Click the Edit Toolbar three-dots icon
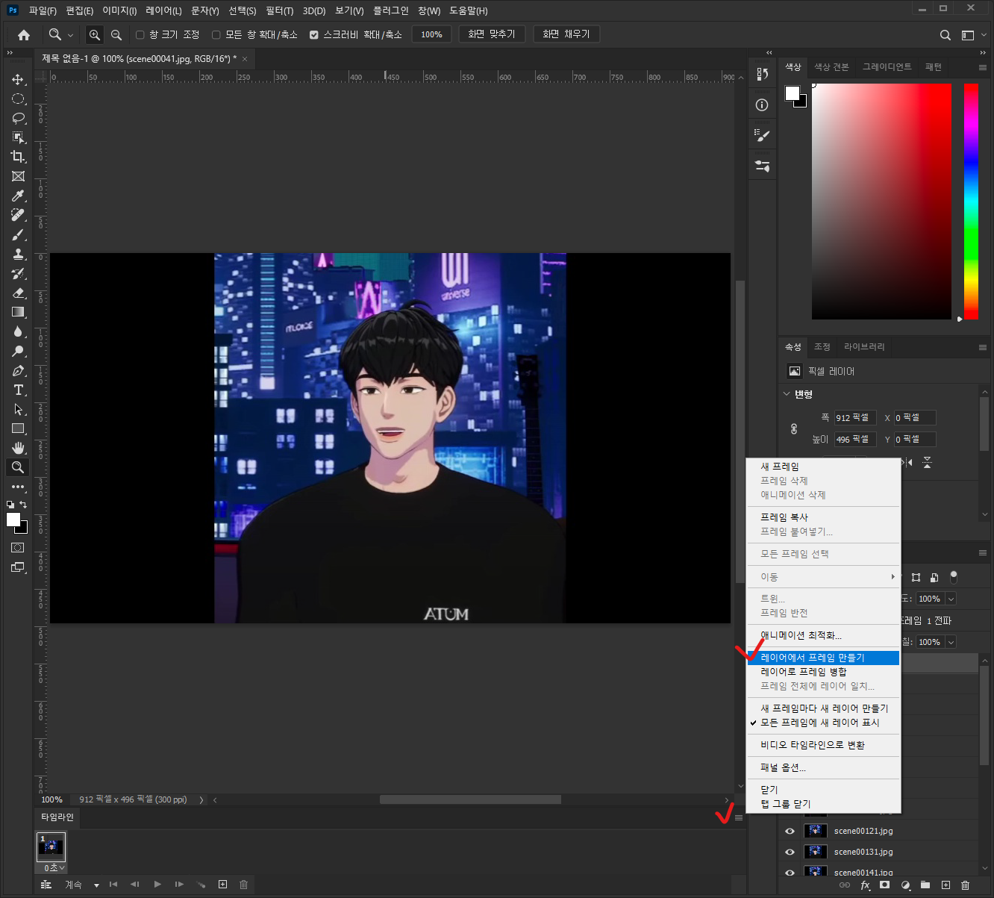 pyautogui.click(x=18, y=487)
